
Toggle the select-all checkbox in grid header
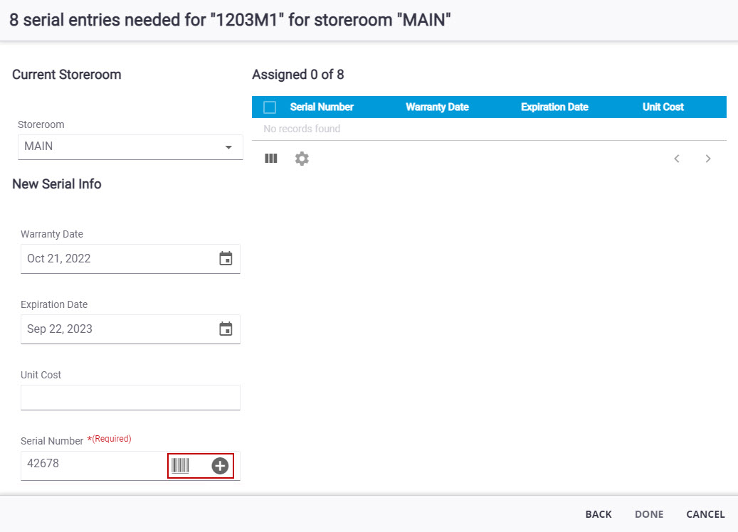pyautogui.click(x=270, y=107)
